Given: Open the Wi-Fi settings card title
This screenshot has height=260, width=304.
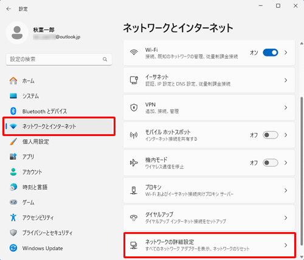Looking at the screenshot, I should point(151,50).
